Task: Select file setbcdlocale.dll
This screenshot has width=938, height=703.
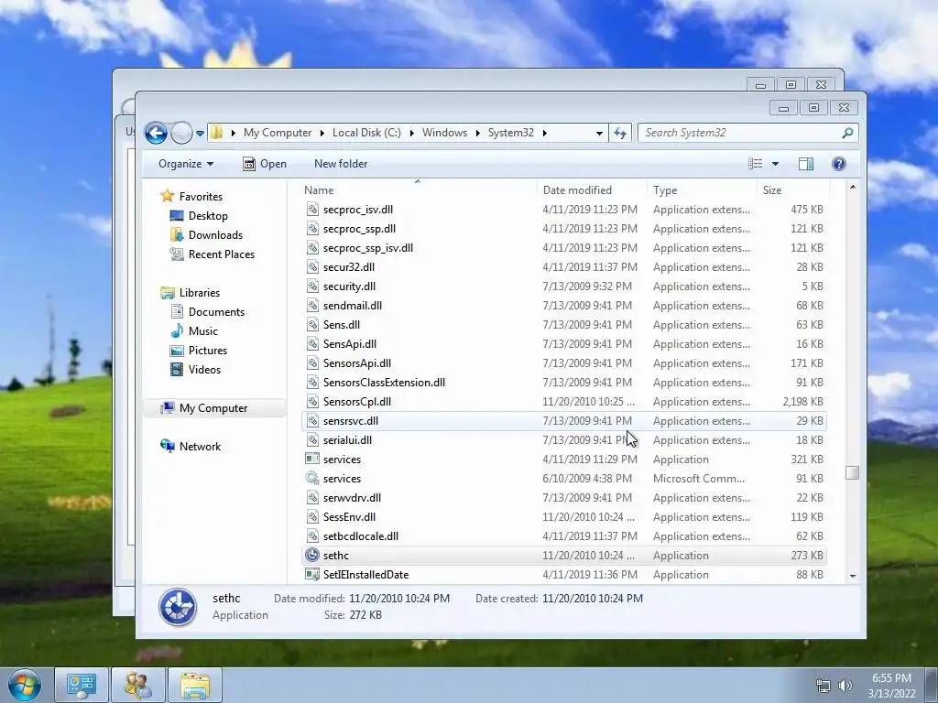Action: pos(361,536)
